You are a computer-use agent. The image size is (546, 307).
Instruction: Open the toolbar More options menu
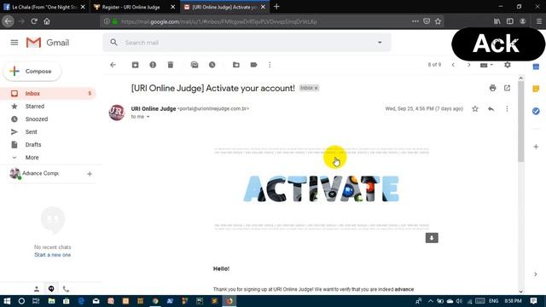pyautogui.click(x=270, y=65)
